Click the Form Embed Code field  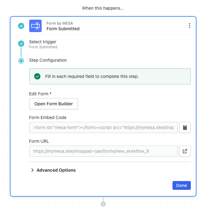tap(103, 127)
